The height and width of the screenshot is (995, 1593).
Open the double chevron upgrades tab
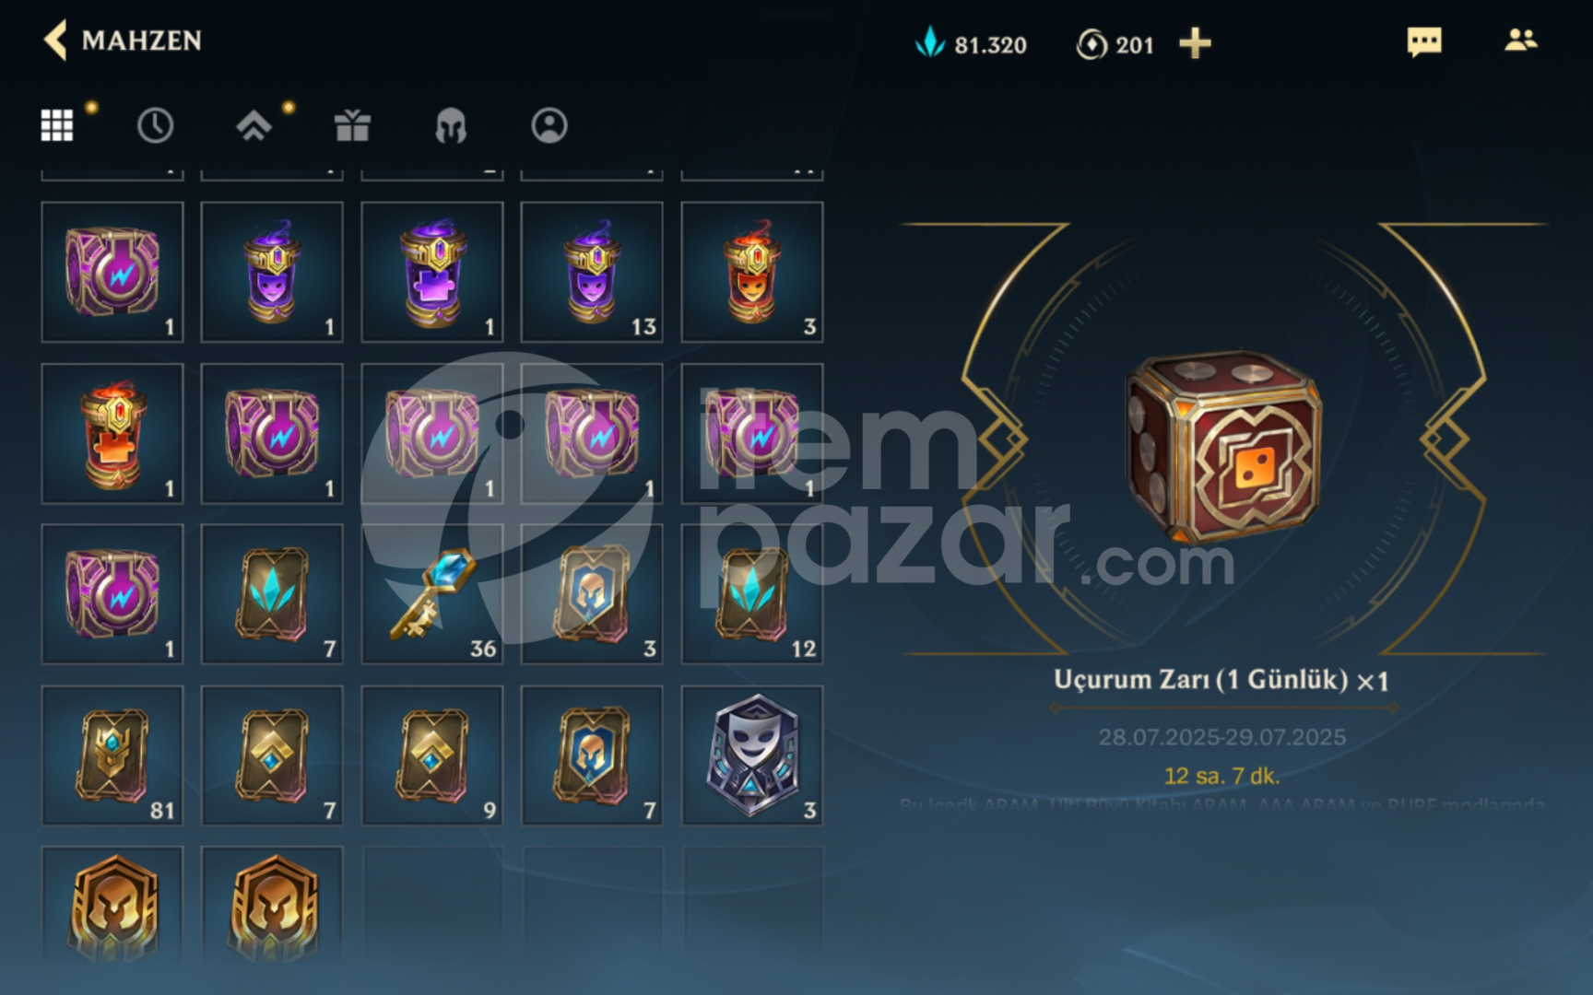pyautogui.click(x=254, y=125)
